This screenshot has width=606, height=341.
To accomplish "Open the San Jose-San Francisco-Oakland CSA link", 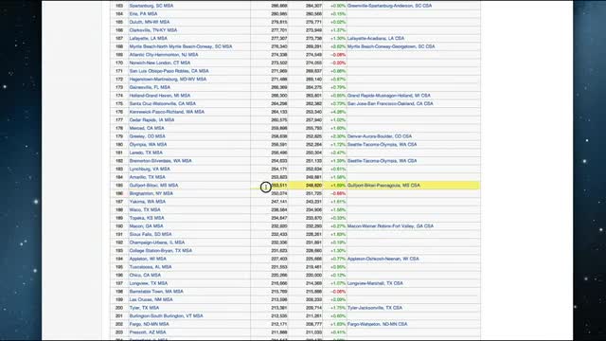I will (390, 103).
